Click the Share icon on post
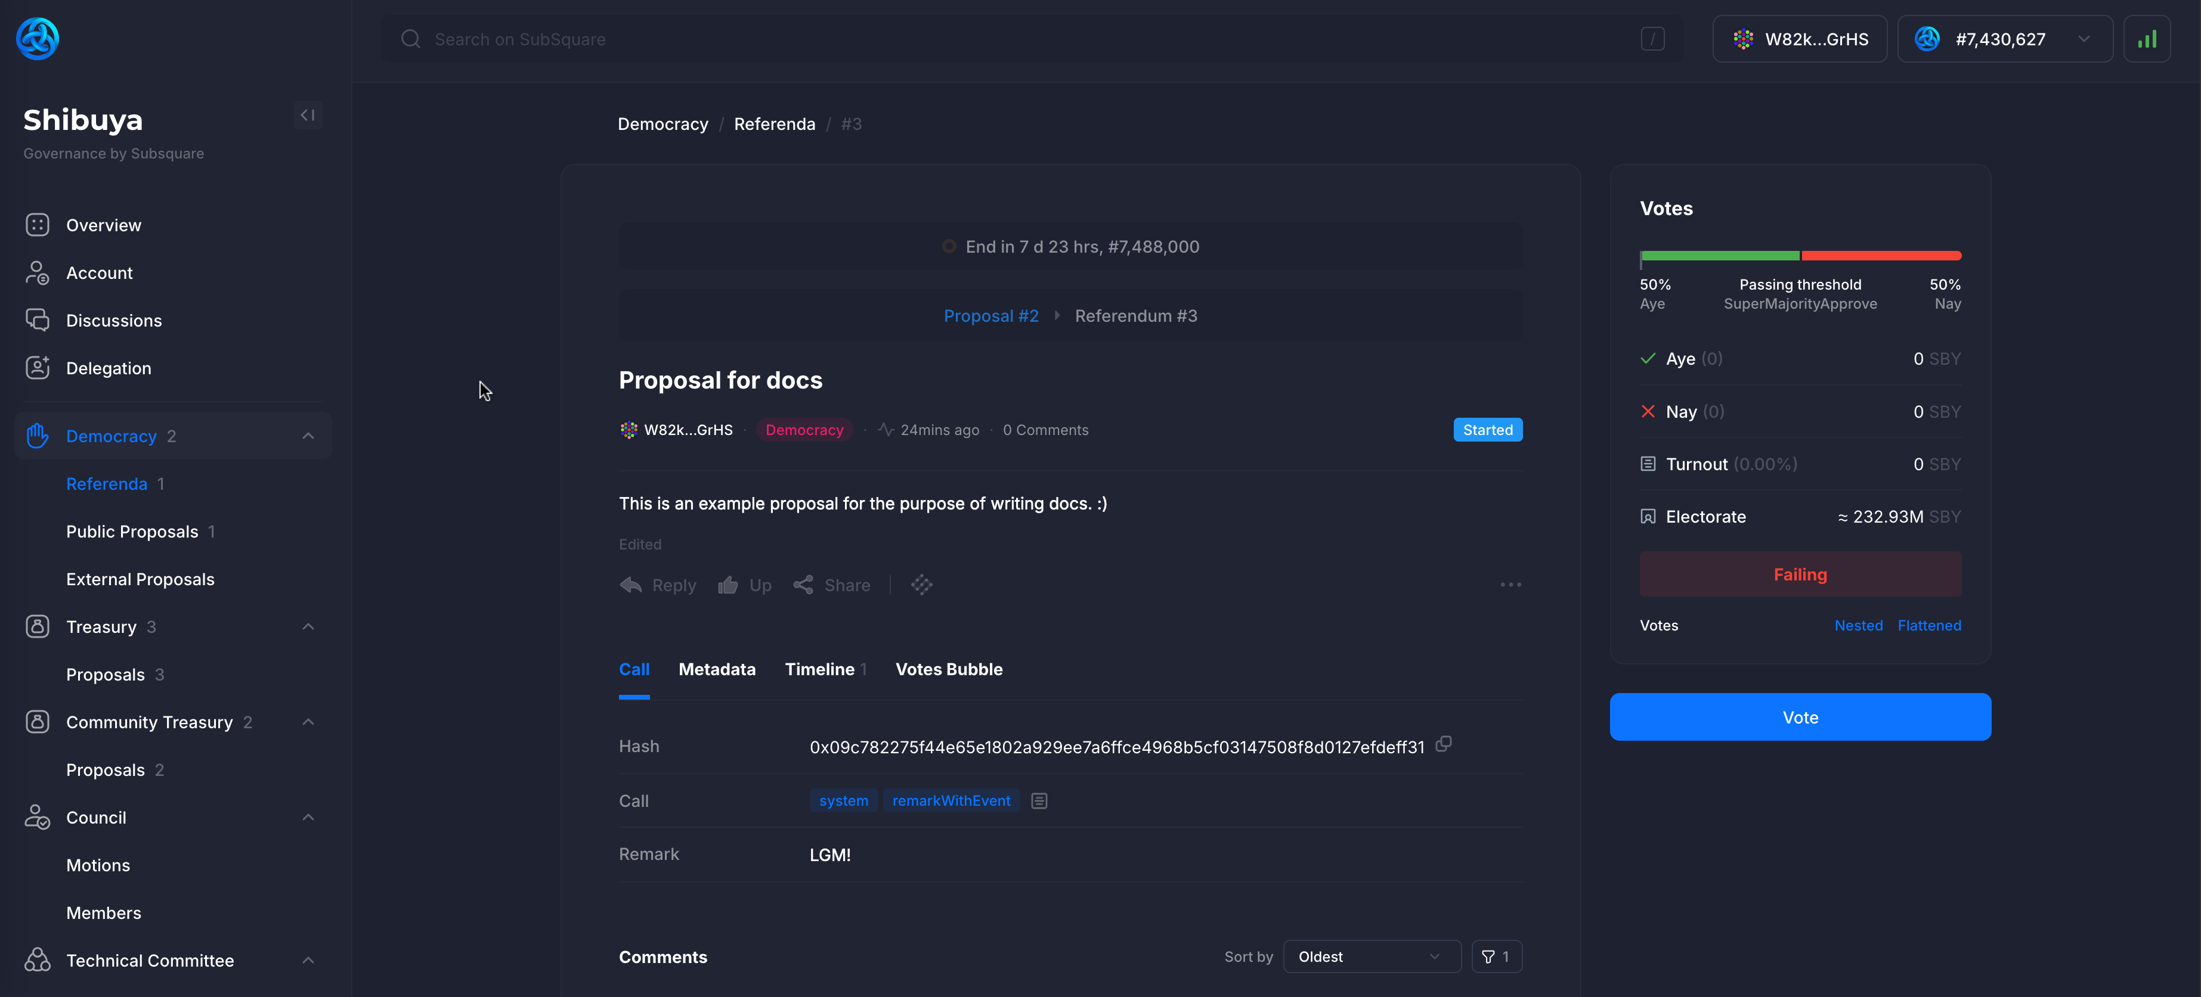Screen dimensions: 2201x997 point(803,586)
